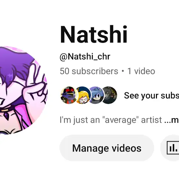Click the blue-haired character subscriber avatar
The image size is (179, 179).
pyautogui.click(x=97, y=95)
